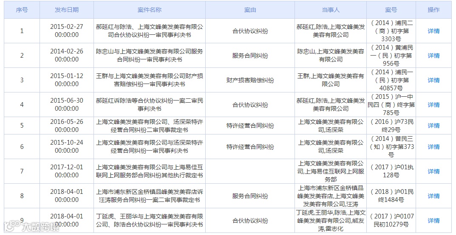The height and width of the screenshot is (235, 456).
Task: Click cause 服务合同纠纷 in row 2
Action: [x=250, y=56]
